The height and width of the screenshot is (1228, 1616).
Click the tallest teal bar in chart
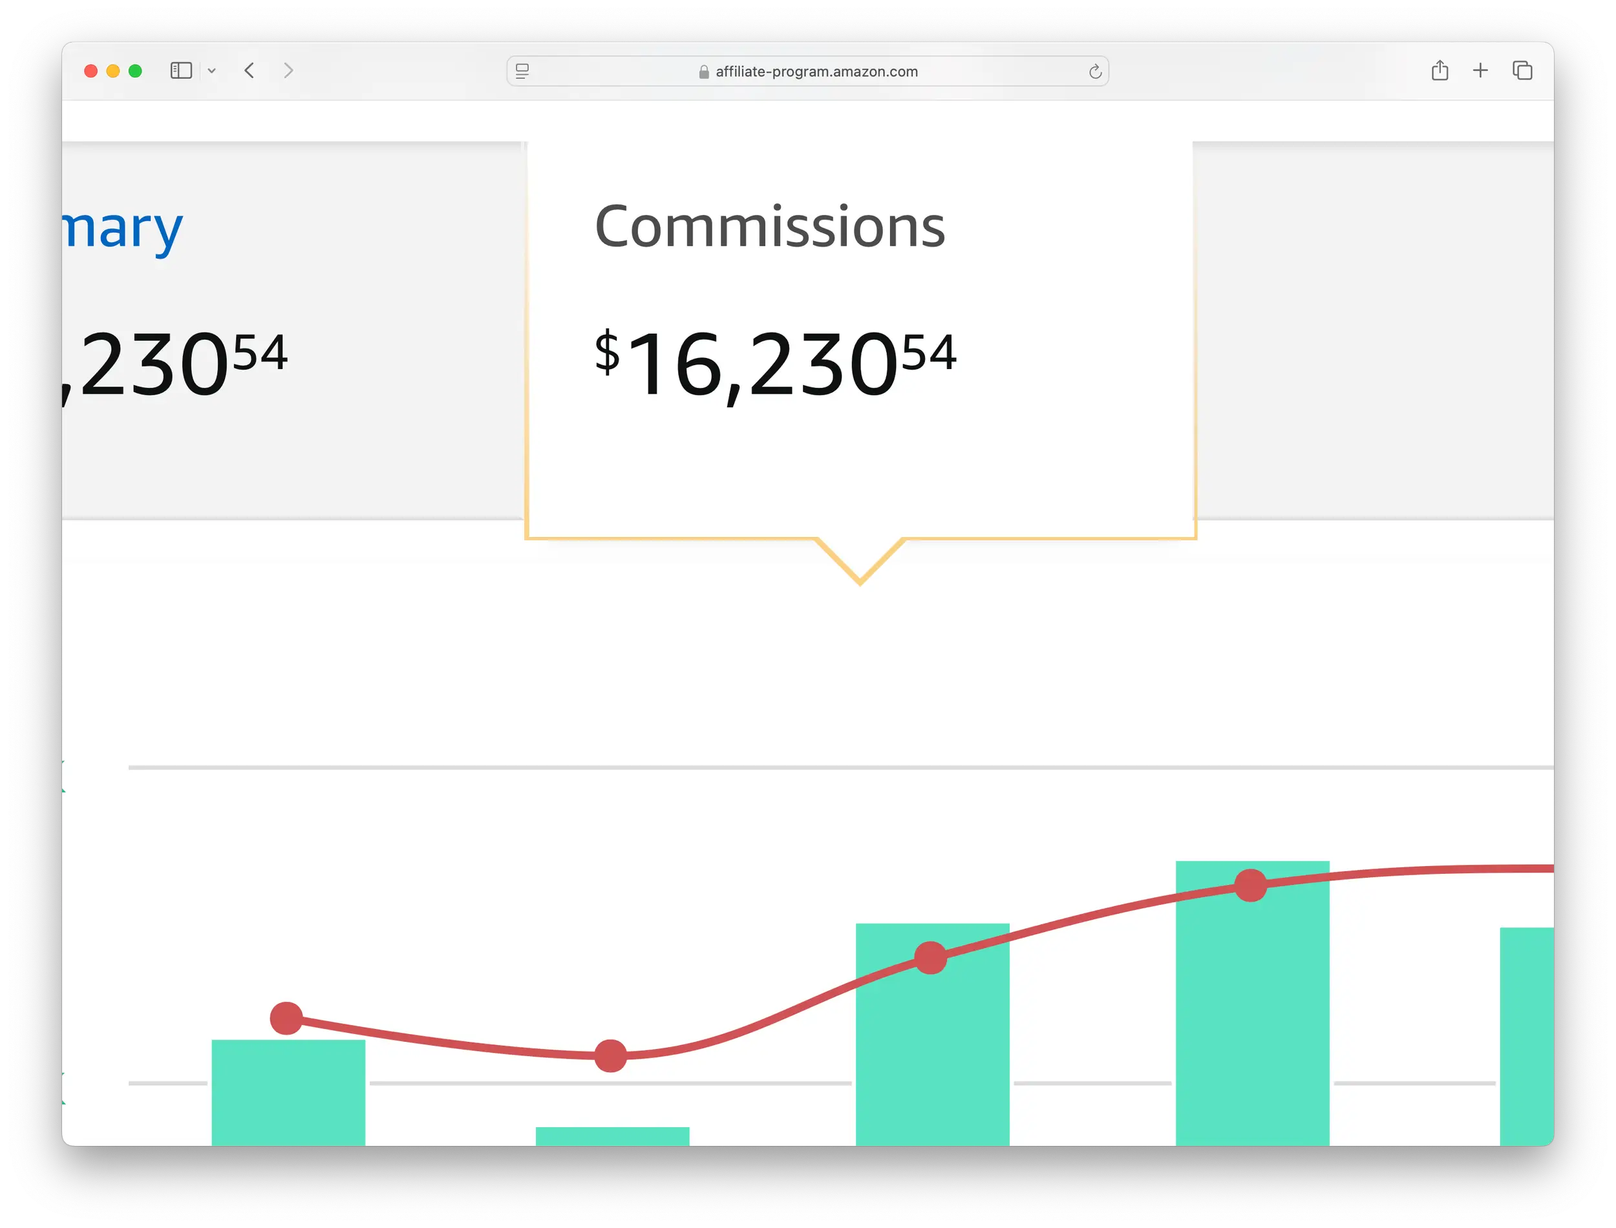point(1251,1023)
